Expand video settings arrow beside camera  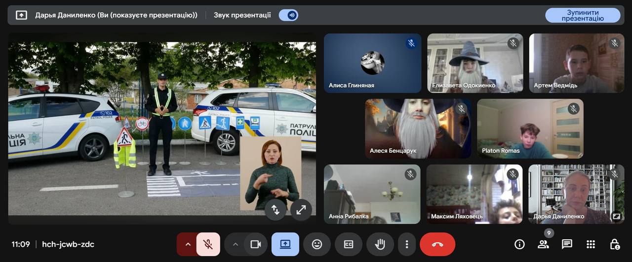pos(235,244)
